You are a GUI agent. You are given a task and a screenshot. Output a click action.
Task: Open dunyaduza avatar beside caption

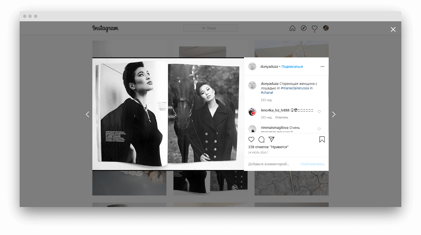pos(252,85)
